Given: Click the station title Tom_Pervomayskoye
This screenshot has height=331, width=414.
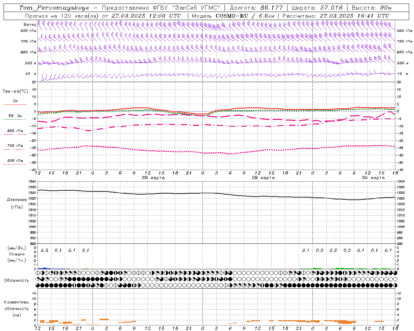Looking at the screenshot, I should tap(54, 8).
